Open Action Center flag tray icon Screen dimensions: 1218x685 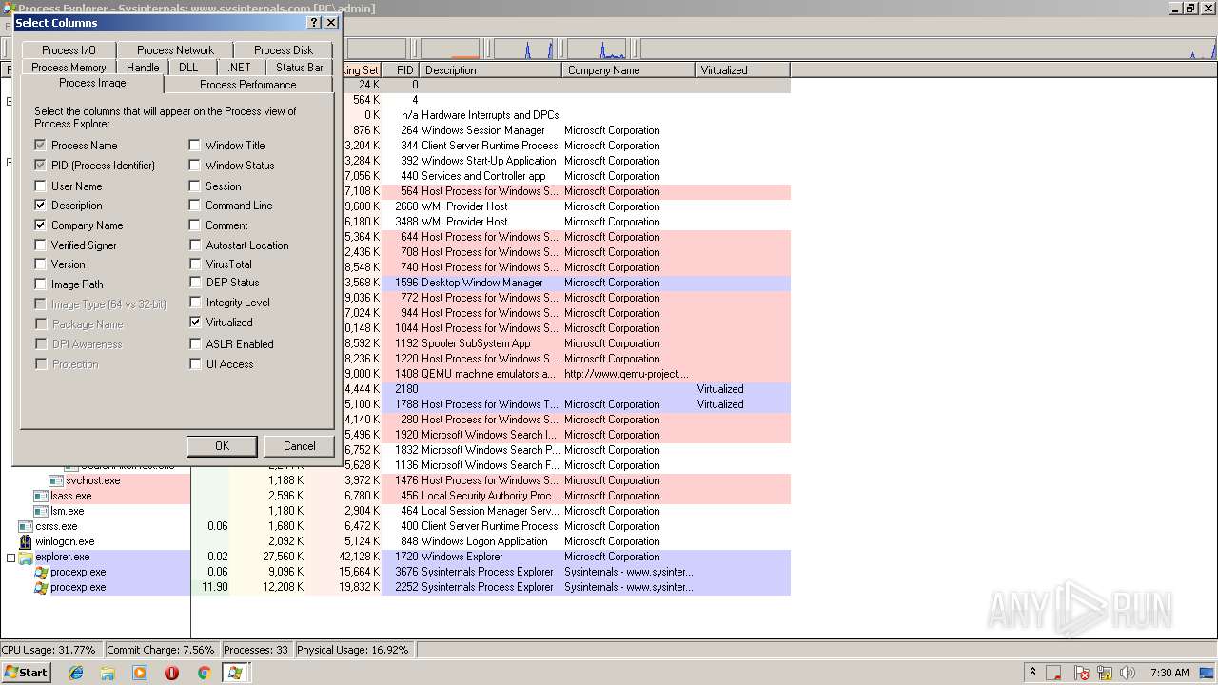point(1082,673)
